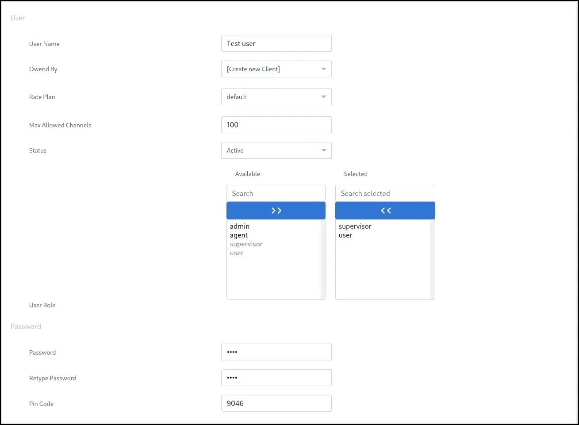This screenshot has width=579, height=425.
Task: Choose supervisor in the Selected list
Action: click(x=355, y=226)
